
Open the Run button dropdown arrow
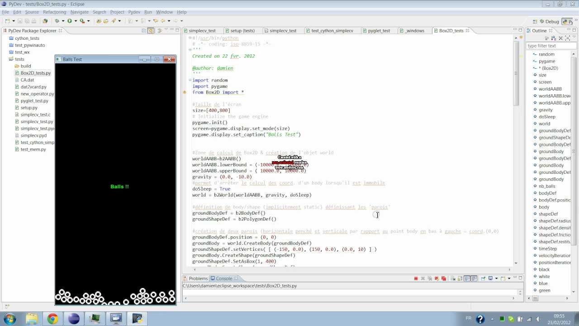tap(76, 21)
